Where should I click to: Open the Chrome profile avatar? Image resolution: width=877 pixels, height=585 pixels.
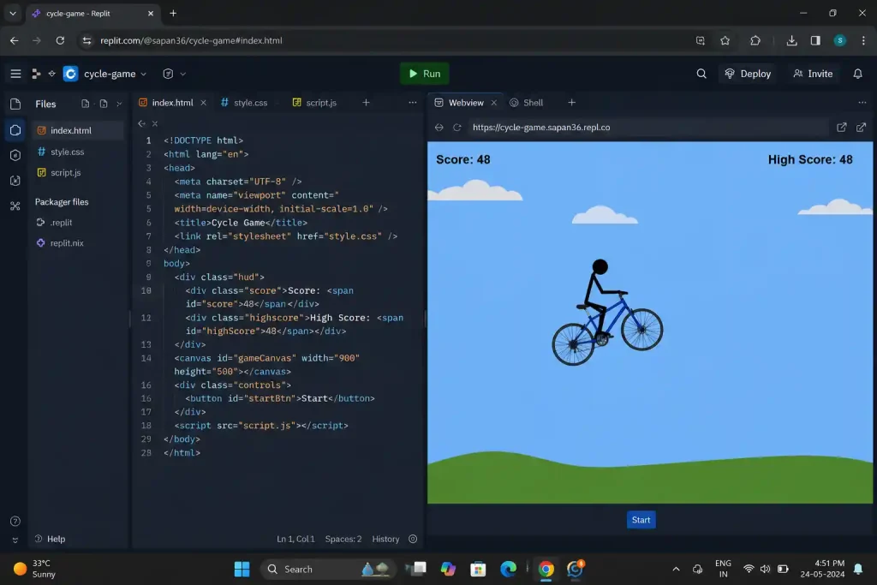click(x=839, y=41)
